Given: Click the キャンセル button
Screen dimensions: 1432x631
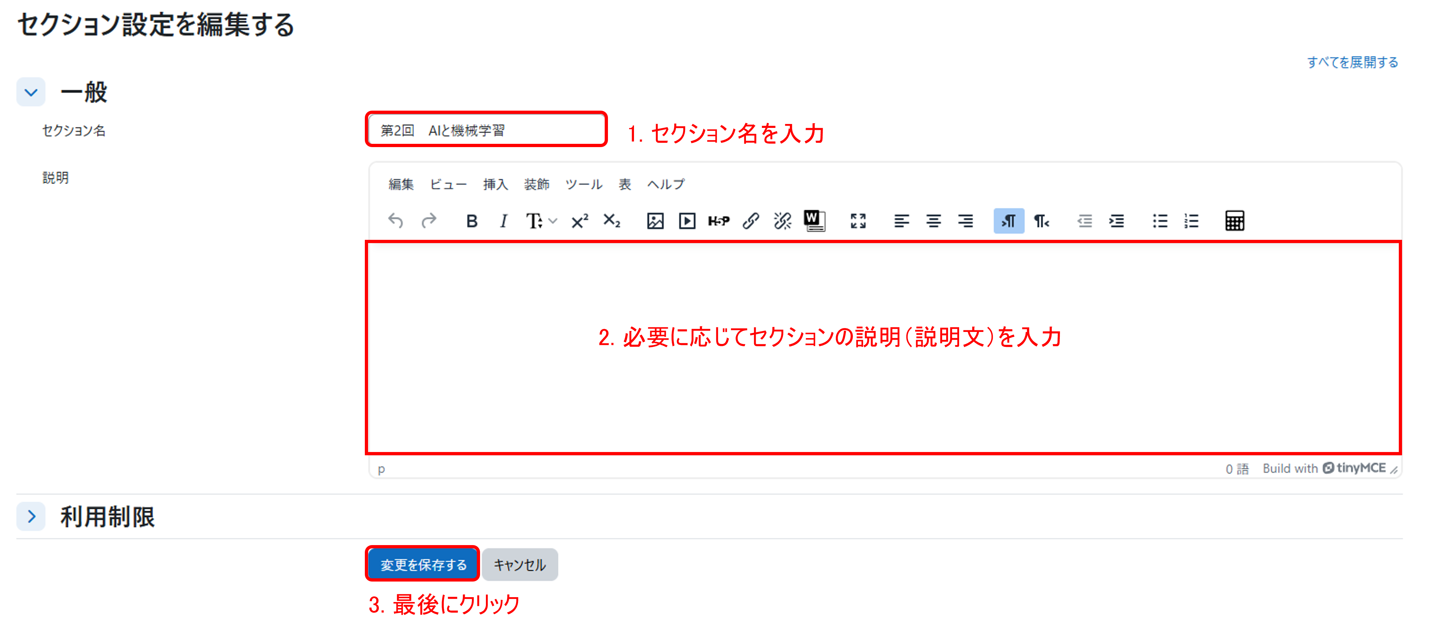Looking at the screenshot, I should click(520, 564).
